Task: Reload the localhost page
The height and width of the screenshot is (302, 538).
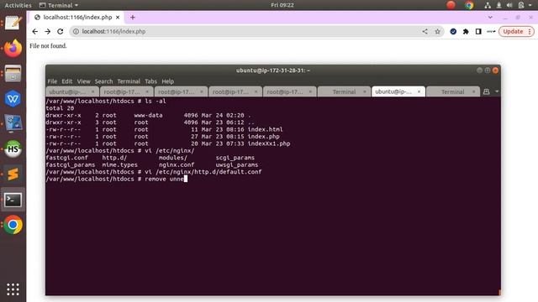Action: coord(61,32)
